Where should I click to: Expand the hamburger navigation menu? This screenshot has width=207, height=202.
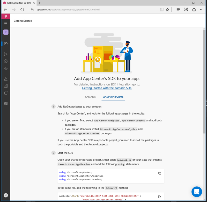6,23
